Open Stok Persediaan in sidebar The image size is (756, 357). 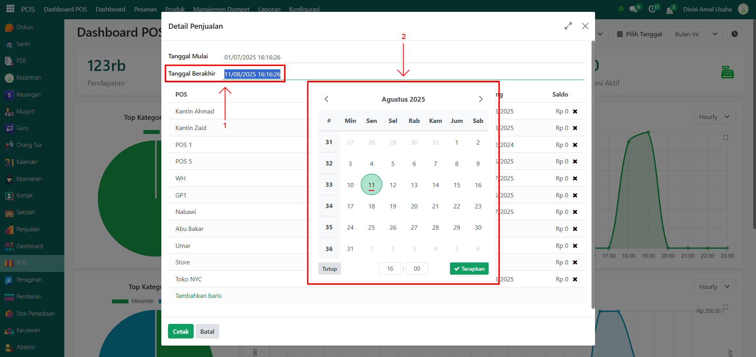[35, 314]
